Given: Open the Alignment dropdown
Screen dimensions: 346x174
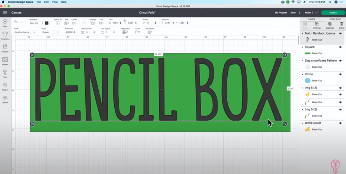Looking at the screenshot, I should click(125, 32).
